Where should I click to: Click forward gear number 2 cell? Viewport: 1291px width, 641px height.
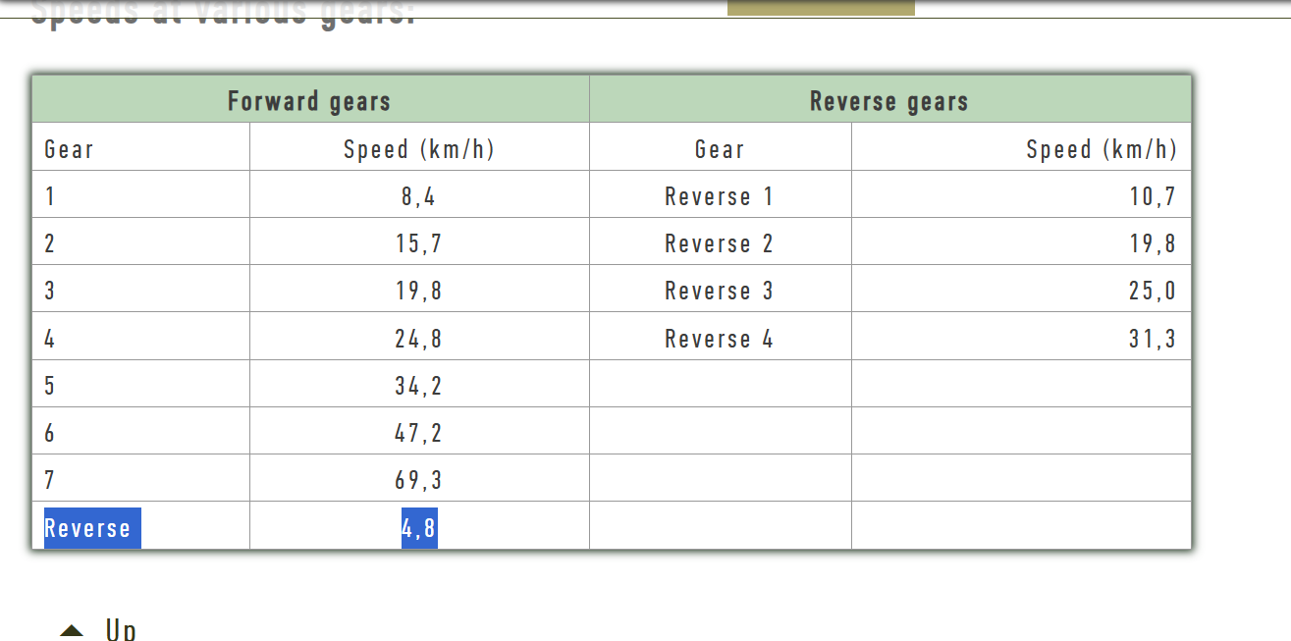141,242
